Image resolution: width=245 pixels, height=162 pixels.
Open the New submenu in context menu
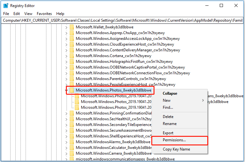[180, 100]
